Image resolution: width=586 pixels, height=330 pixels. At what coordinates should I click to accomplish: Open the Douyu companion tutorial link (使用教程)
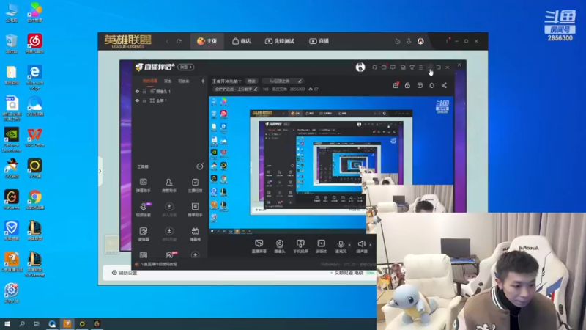(157, 264)
